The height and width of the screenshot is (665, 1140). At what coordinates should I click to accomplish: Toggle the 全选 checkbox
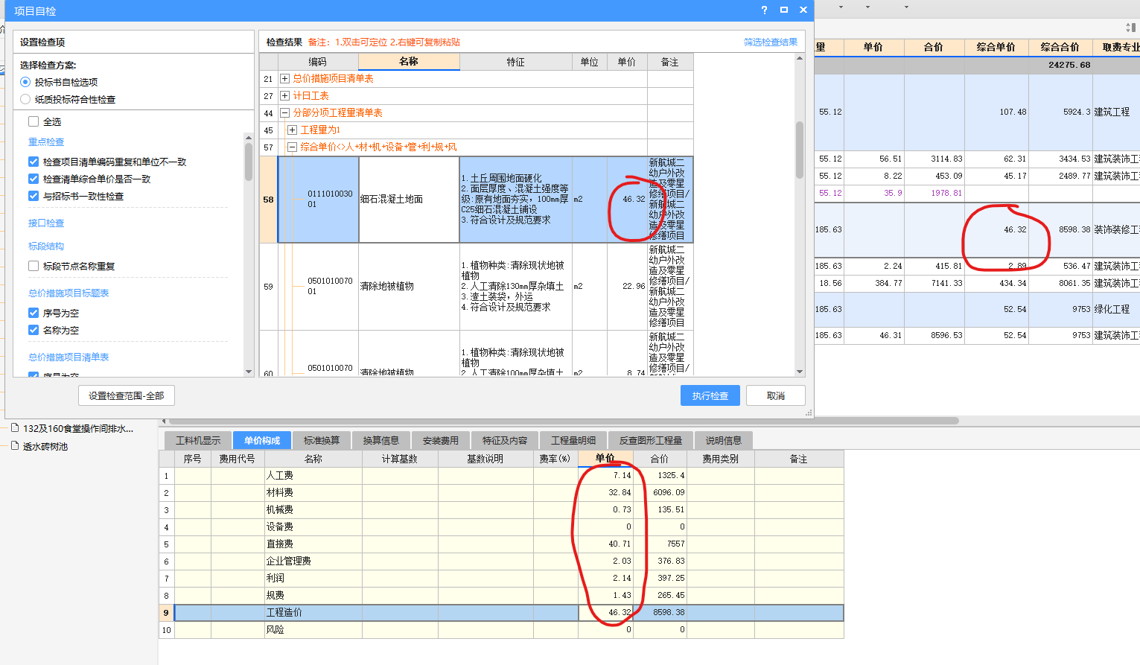(x=34, y=121)
